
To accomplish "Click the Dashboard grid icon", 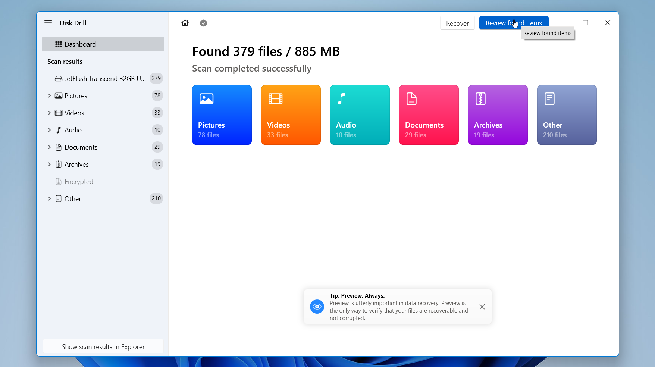I will point(59,44).
